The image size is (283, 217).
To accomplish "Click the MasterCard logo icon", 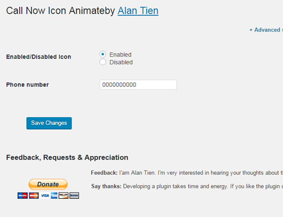I will (34, 196).
